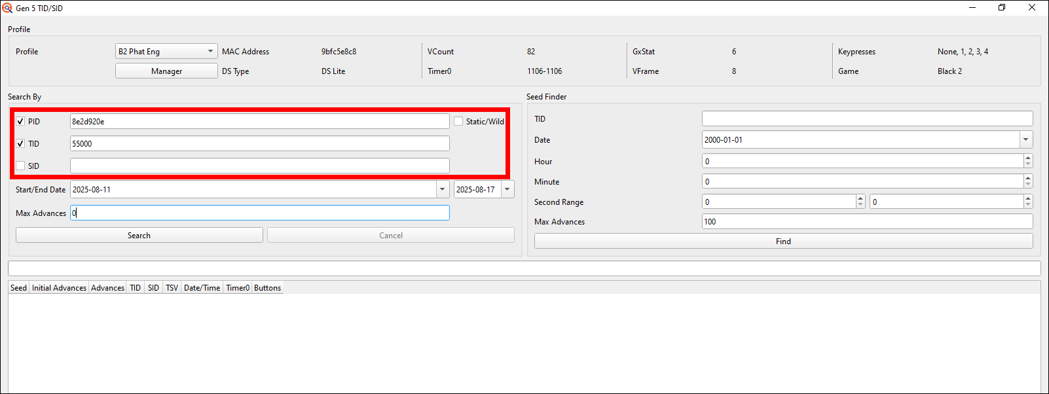Decrease the Minute value with down arrow

click(x=1028, y=185)
